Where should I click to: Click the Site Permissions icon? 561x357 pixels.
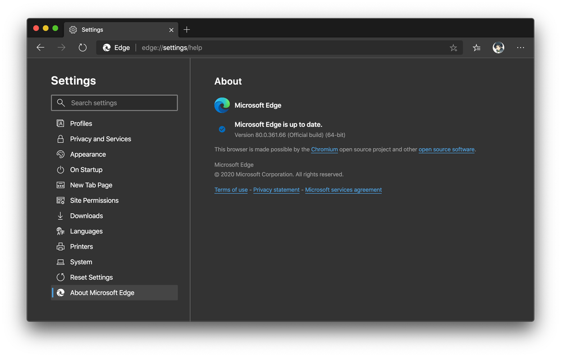point(61,200)
